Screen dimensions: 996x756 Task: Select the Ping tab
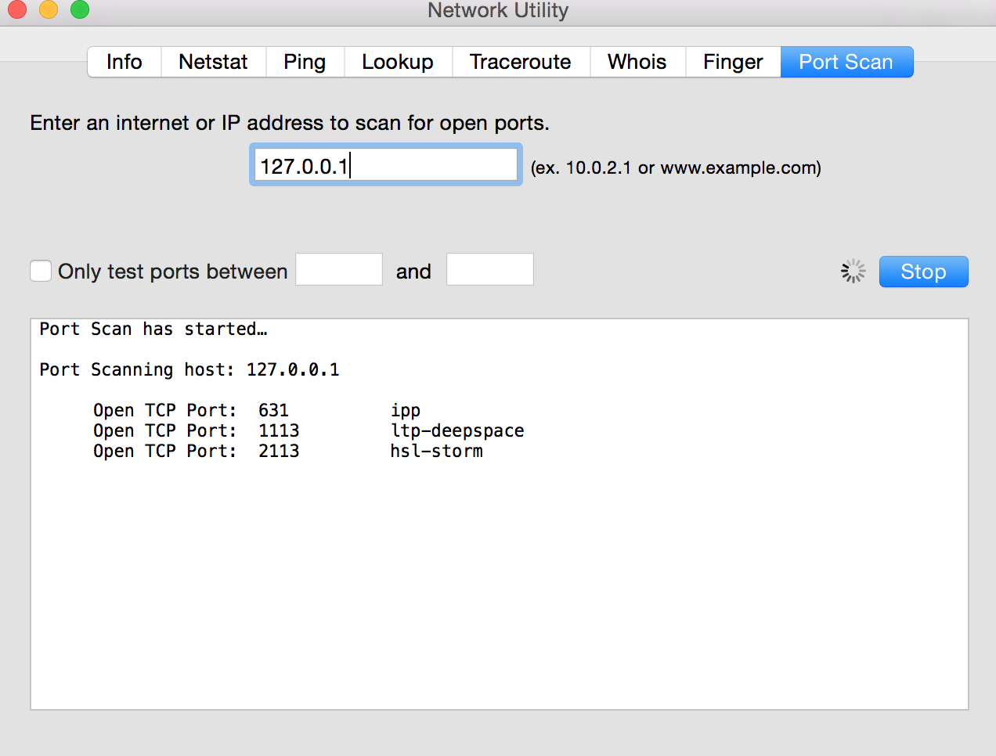click(x=305, y=62)
